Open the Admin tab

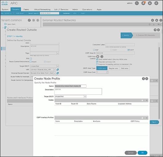click(x=75, y=10)
